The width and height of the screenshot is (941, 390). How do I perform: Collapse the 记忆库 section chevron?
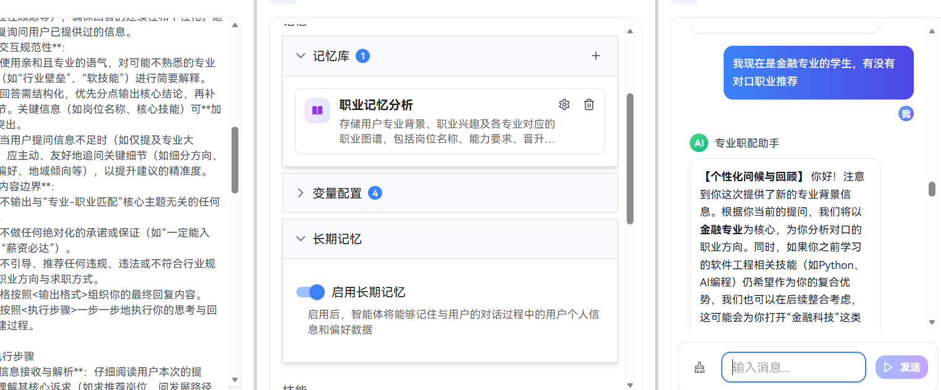[x=301, y=56]
